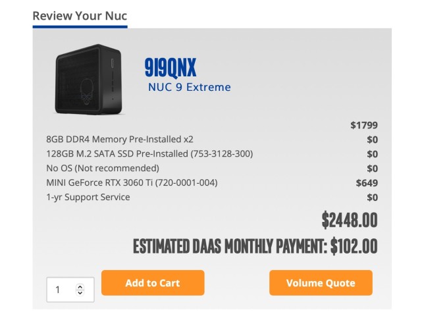Image resolution: width=422 pixels, height=322 pixels.
Task: Select the 128GB M.2 SATA SSD line item
Action: pos(149,153)
